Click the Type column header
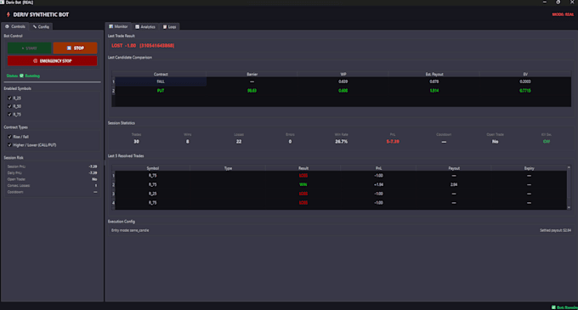578x310 pixels. click(x=228, y=168)
